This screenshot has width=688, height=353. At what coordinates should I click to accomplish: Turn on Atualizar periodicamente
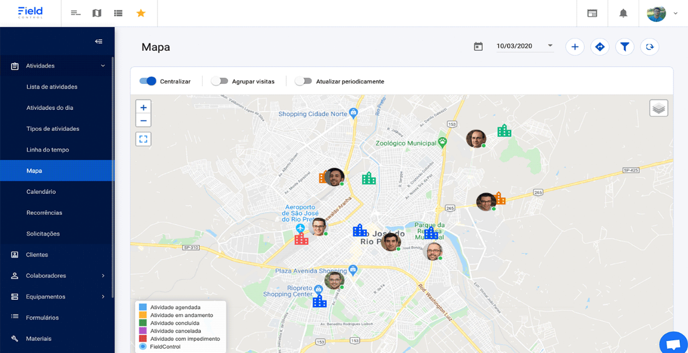(302, 81)
